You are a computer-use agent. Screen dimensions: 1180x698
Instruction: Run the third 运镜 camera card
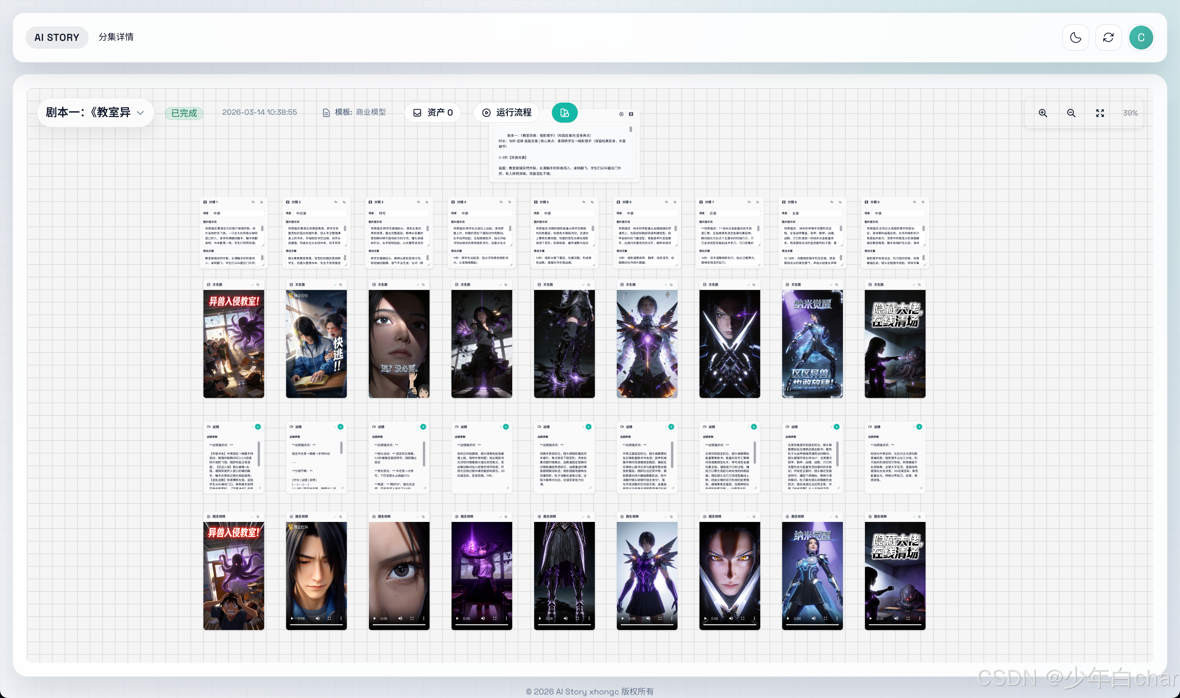423,427
